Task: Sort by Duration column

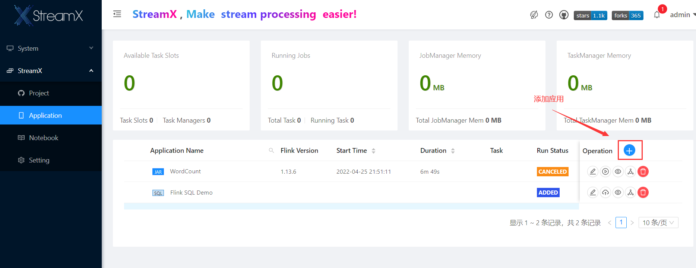Action: 453,151
